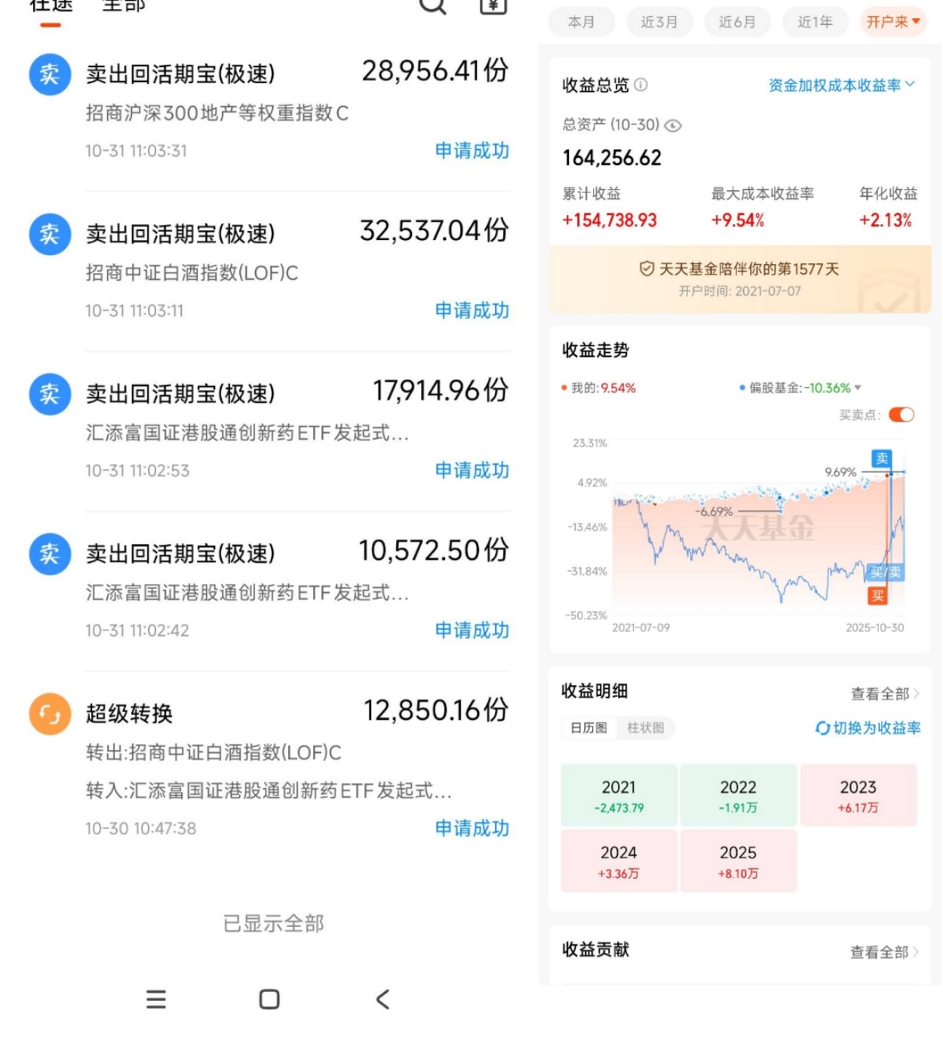The height and width of the screenshot is (1041, 943).
Task: Expand 资金加权成本收益率 dropdown
Action: (x=841, y=85)
